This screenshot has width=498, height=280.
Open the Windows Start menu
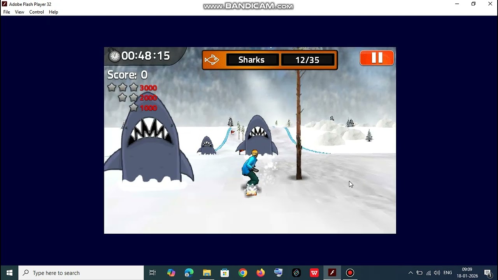[9, 273]
